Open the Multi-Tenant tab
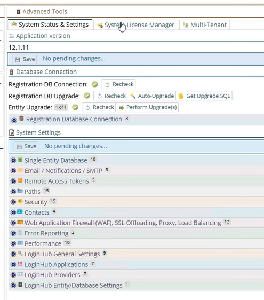The image size is (264, 300). coord(205,25)
